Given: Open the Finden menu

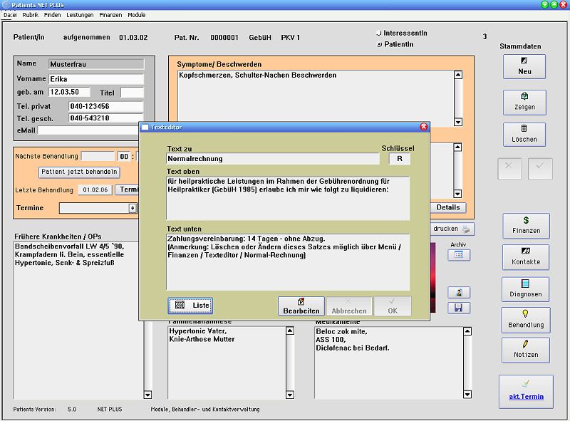Looking at the screenshot, I should [52, 15].
